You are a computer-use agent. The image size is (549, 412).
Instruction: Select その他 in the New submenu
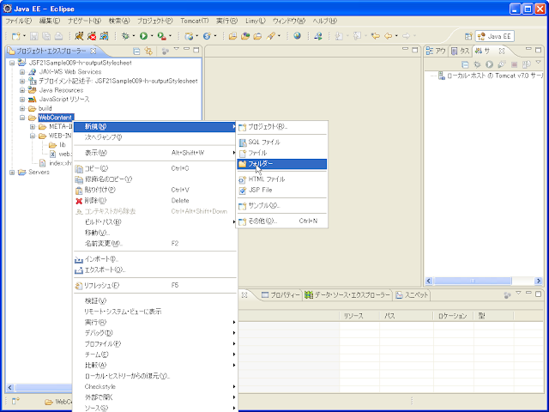pyautogui.click(x=282, y=221)
